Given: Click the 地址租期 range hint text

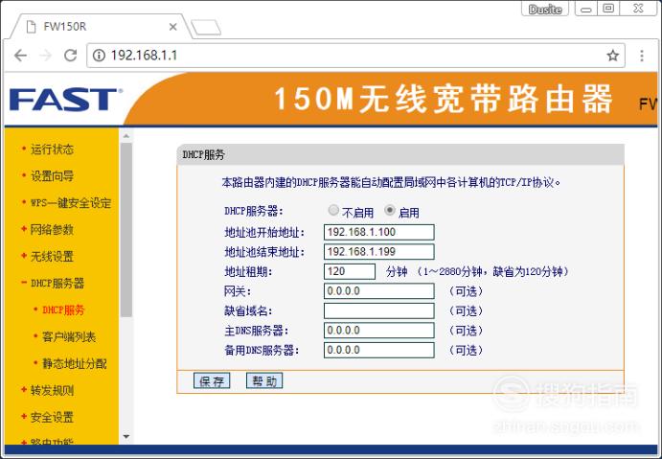Looking at the screenshot, I should coord(493,271).
